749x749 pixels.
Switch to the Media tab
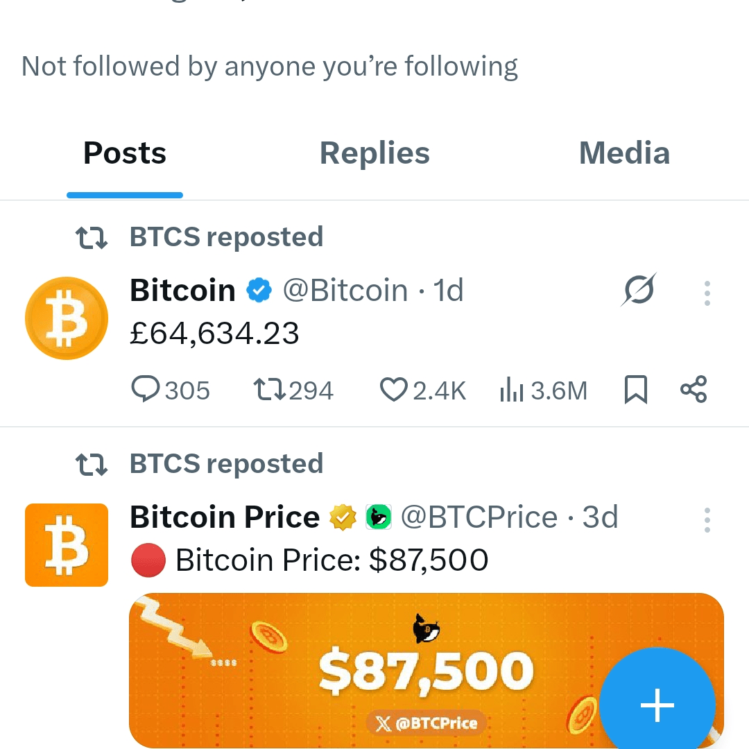pyautogui.click(x=623, y=153)
